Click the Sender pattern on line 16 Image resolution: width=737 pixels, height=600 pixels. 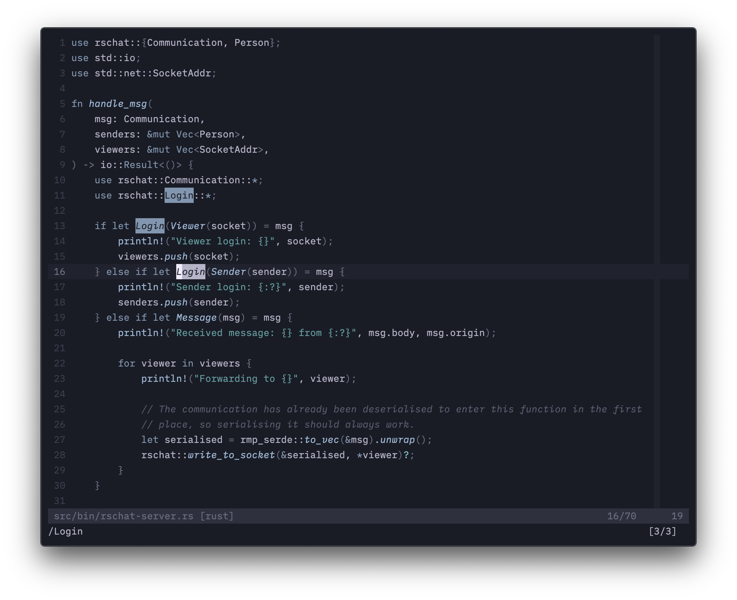228,272
